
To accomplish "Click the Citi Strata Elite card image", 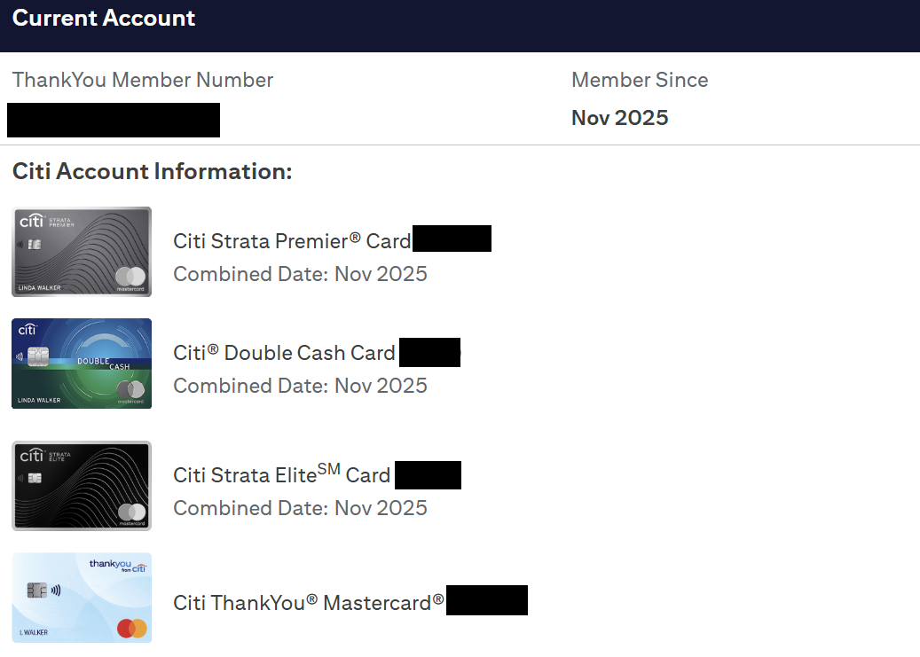I will (x=82, y=486).
